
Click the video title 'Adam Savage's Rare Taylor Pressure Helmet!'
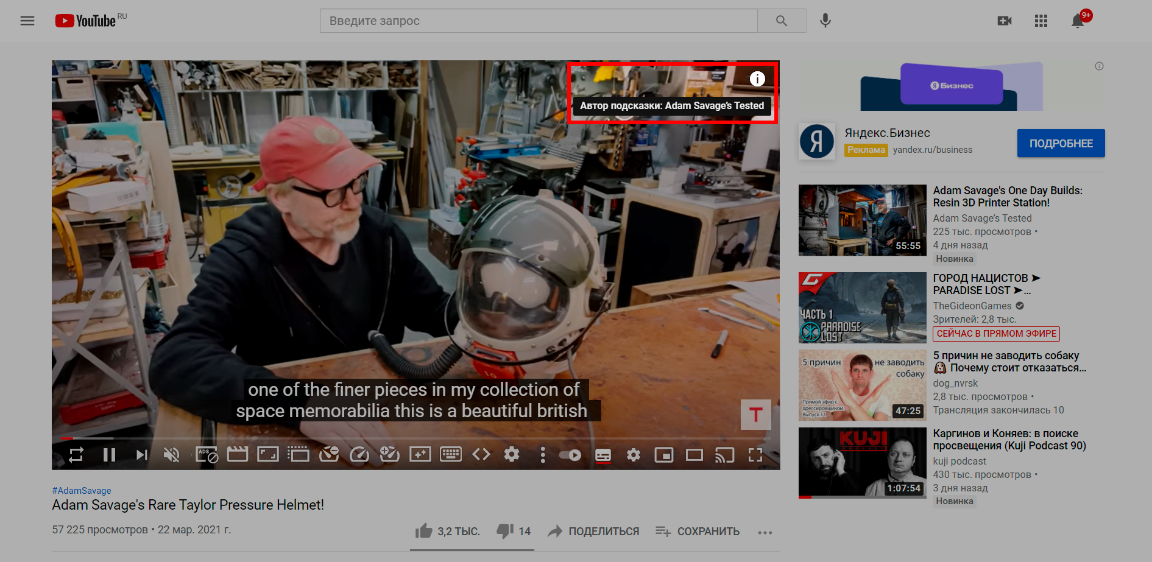point(188,505)
